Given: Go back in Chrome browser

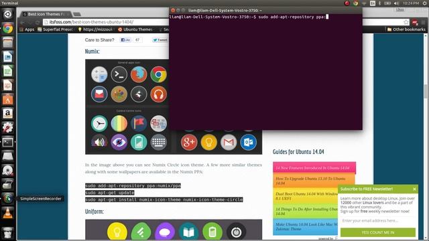Looking at the screenshot, I should pyautogui.click(x=22, y=22).
